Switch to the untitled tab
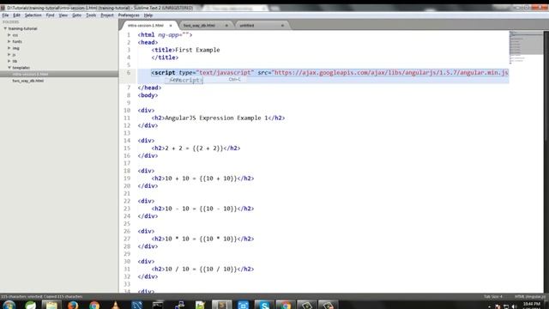 tap(247, 25)
